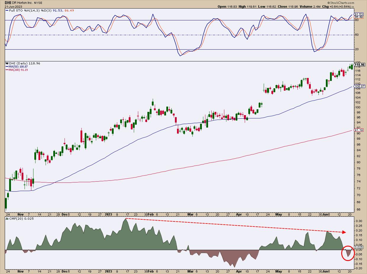Click the 91.53 stochastic value tag at right
This screenshot has width=367, height=274.
(x=358, y=14)
